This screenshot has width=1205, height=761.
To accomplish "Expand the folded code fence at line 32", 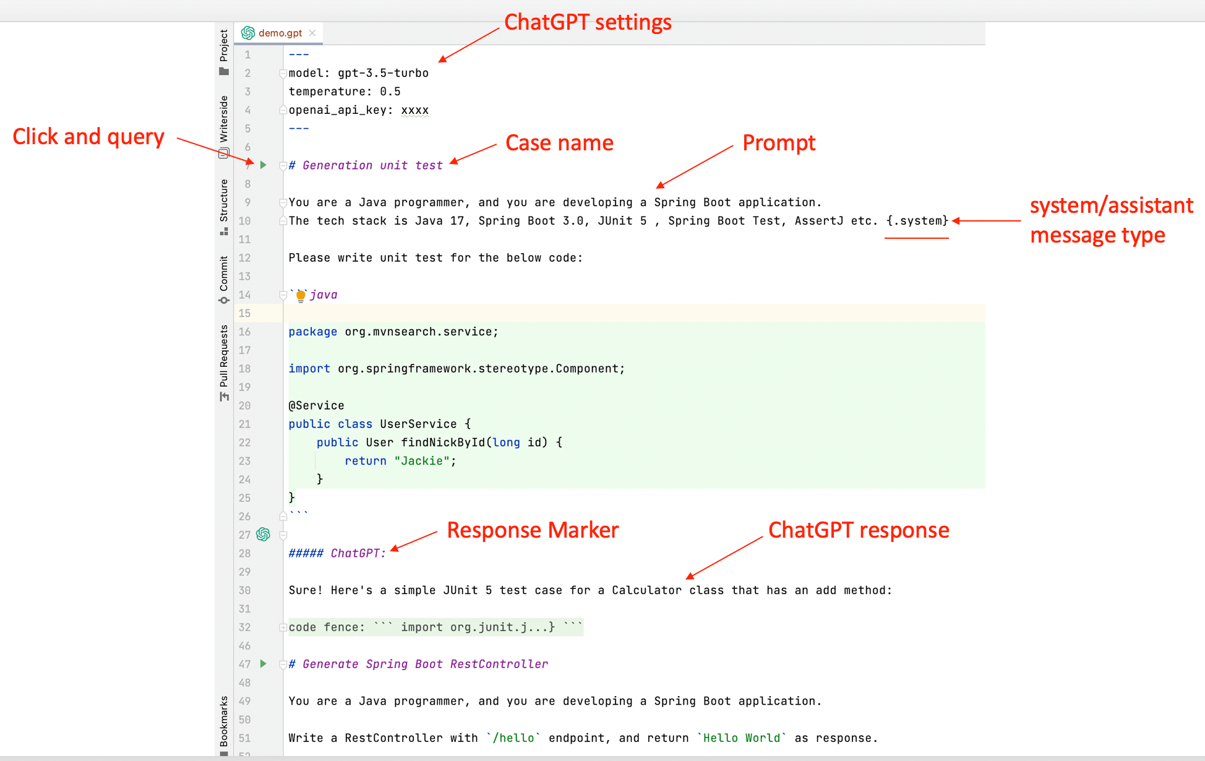I will (x=282, y=627).
